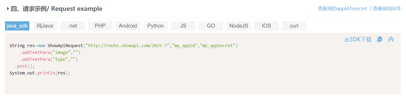The image size is (406, 101).
Task: Click the SDK下载 link text
Action: pyautogui.click(x=360, y=39)
